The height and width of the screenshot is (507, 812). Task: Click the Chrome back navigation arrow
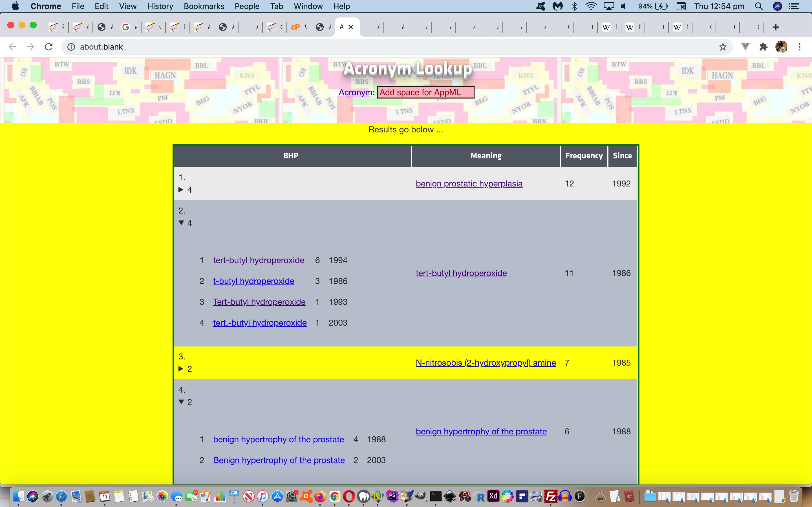click(12, 47)
